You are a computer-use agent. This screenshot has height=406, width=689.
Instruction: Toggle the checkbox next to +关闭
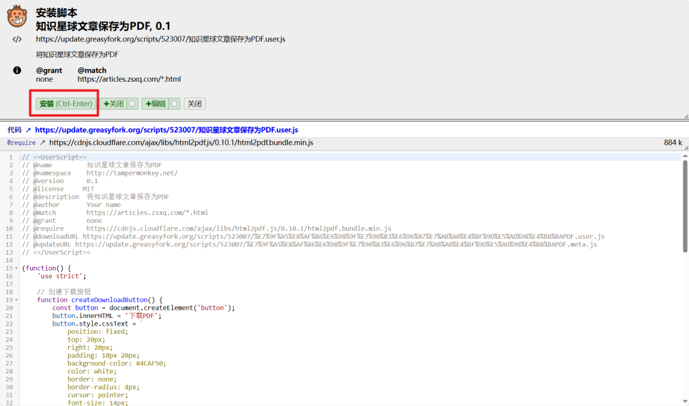pos(132,104)
